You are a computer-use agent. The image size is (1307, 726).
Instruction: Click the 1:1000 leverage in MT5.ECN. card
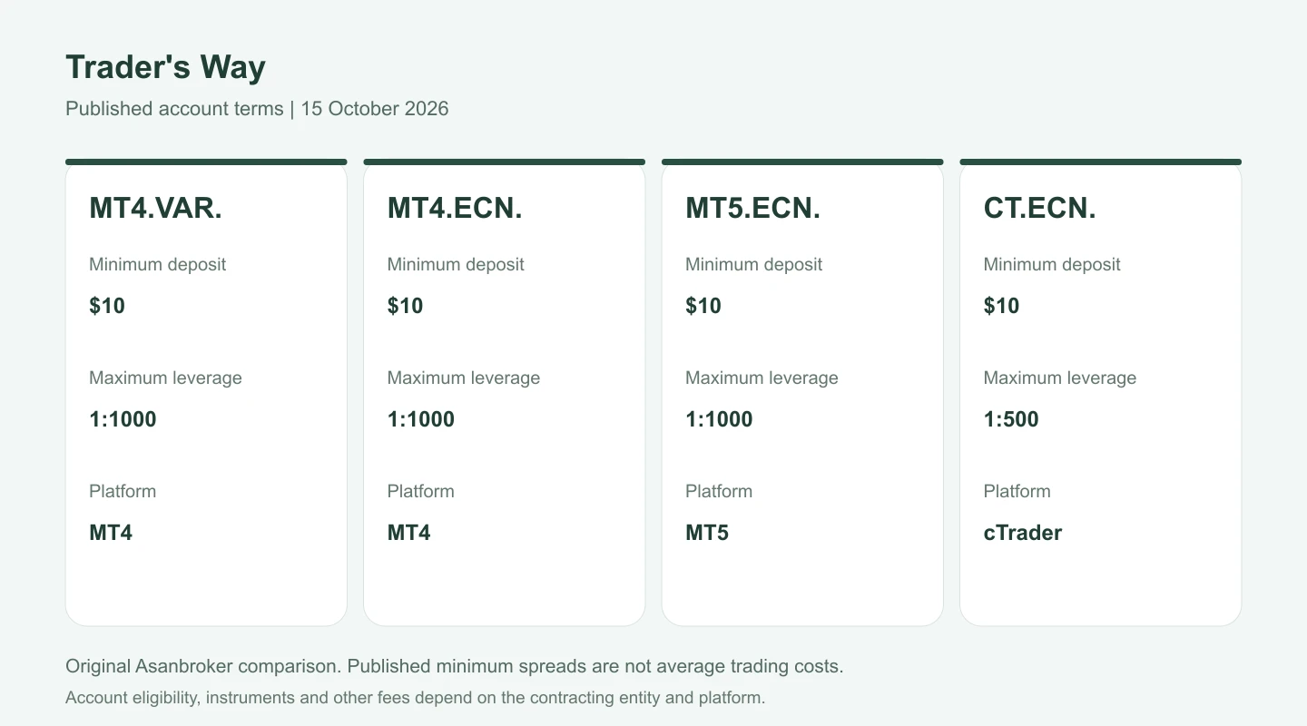719,419
